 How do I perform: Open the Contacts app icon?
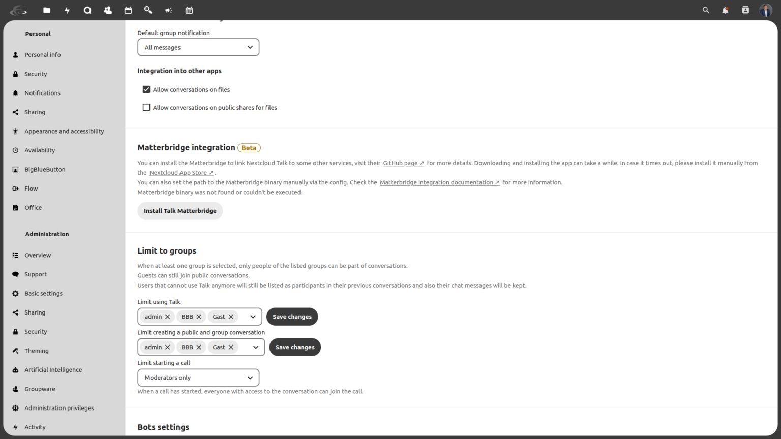pos(107,10)
